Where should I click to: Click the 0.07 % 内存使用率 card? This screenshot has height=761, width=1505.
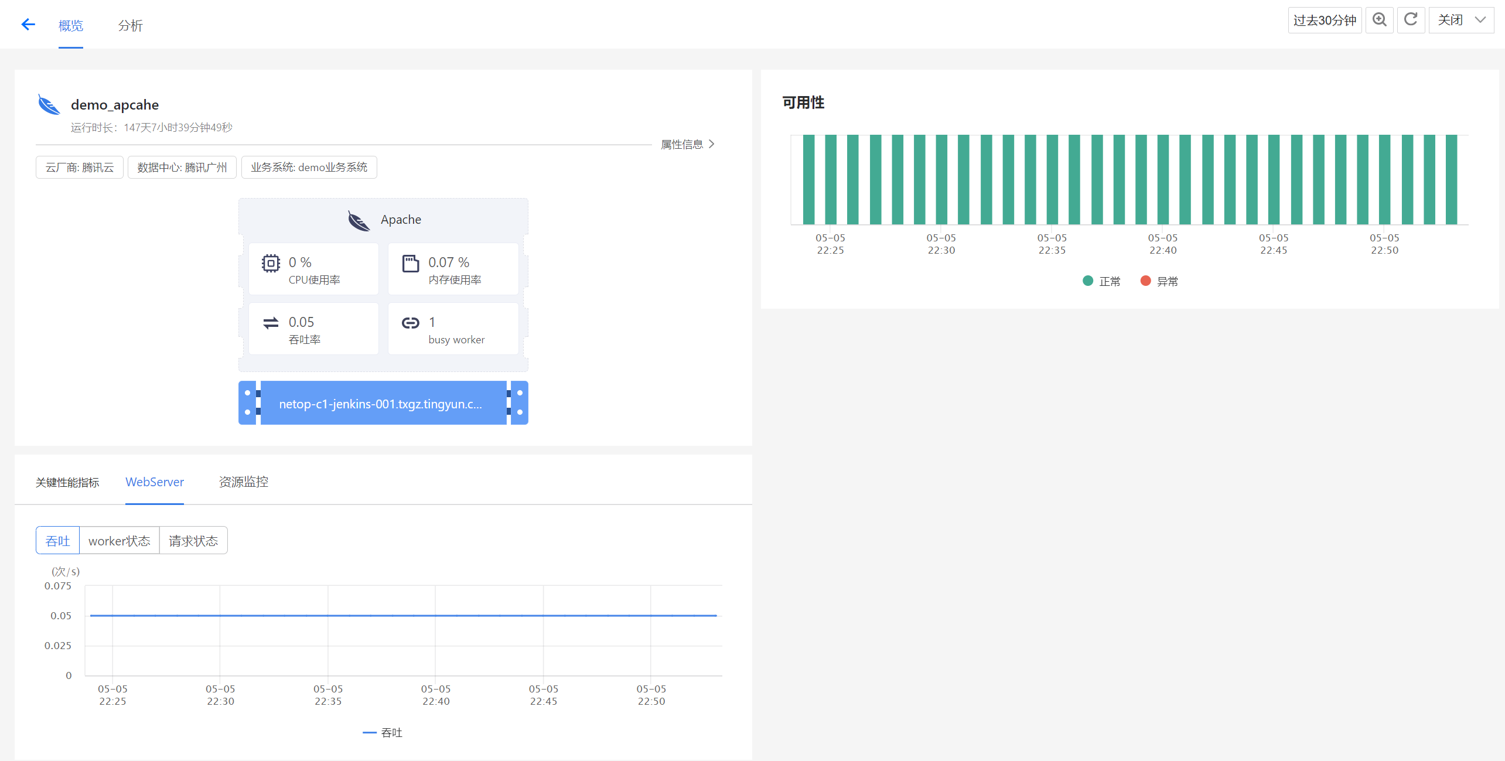[x=453, y=269]
